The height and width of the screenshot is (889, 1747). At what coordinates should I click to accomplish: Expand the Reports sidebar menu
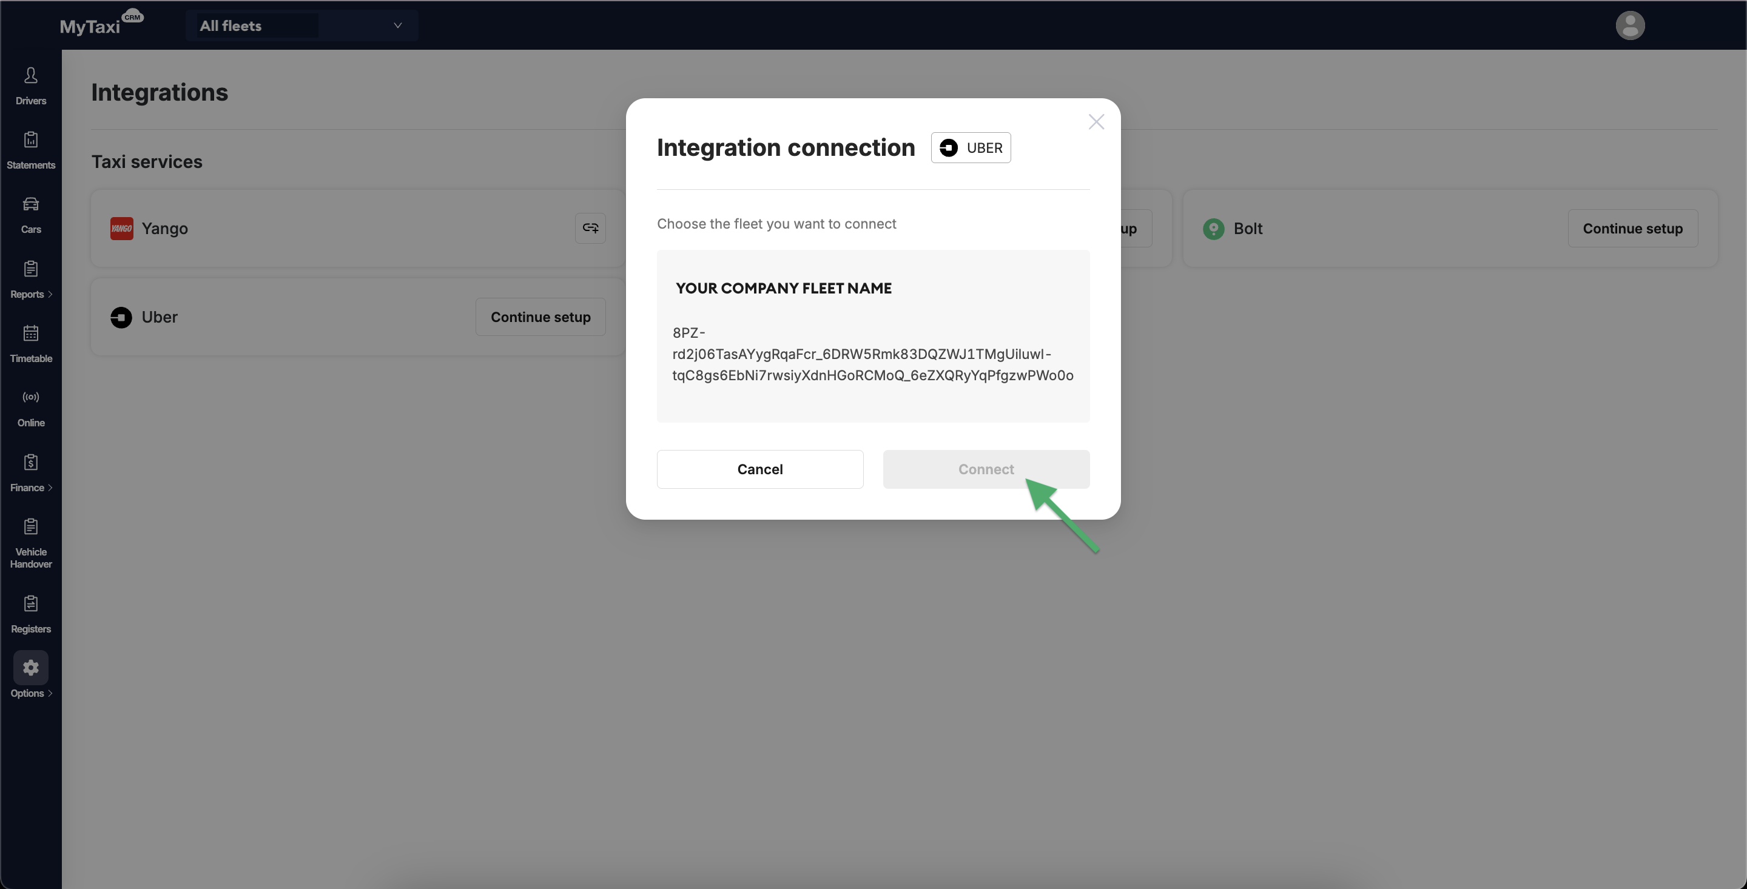[x=30, y=280]
